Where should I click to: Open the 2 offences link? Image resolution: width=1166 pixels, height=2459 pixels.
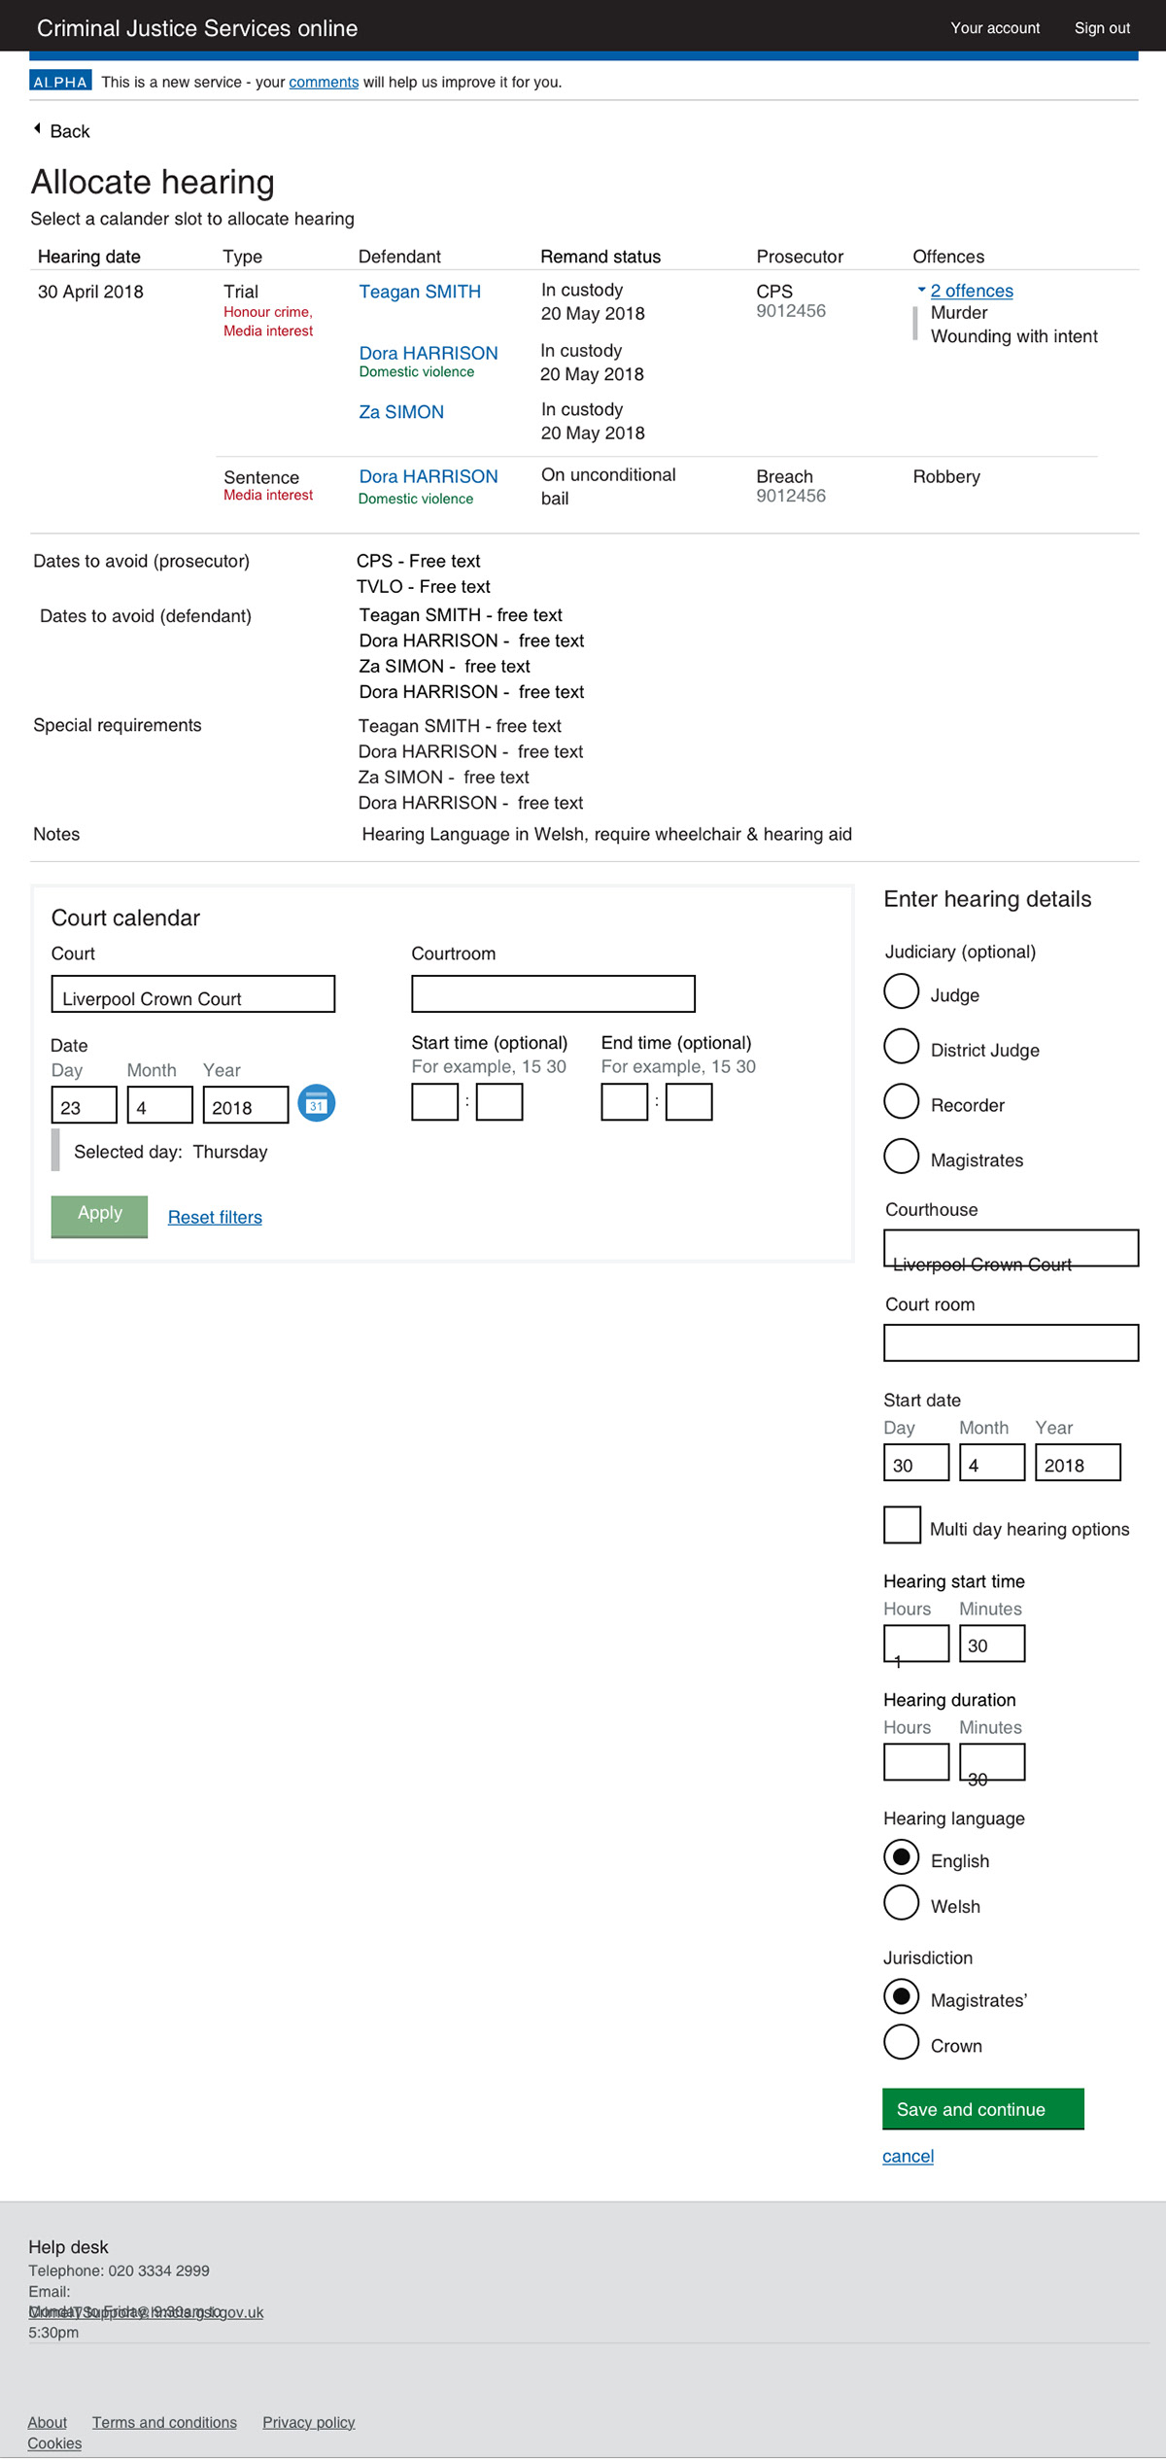(972, 291)
